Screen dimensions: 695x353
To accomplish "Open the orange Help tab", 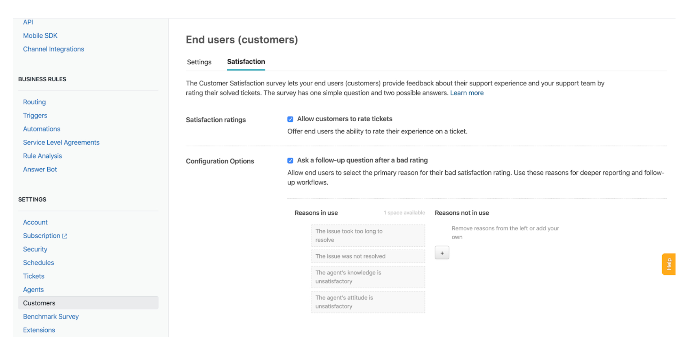I will [x=668, y=264].
